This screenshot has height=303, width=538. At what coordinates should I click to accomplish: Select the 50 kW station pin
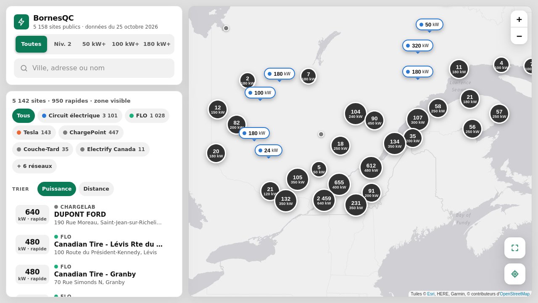pos(430,24)
